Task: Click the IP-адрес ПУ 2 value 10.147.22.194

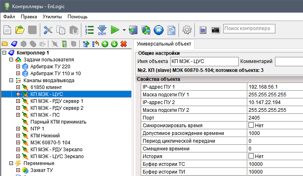Action: [x=275, y=102]
